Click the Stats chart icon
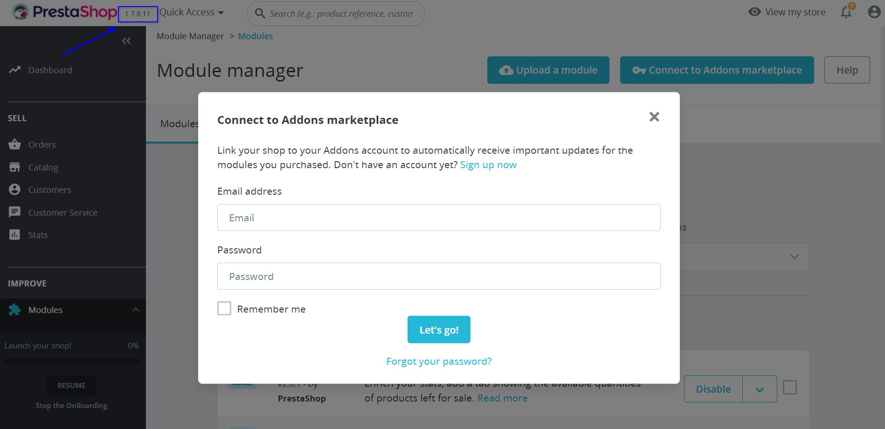This screenshot has width=885, height=429. pos(14,235)
